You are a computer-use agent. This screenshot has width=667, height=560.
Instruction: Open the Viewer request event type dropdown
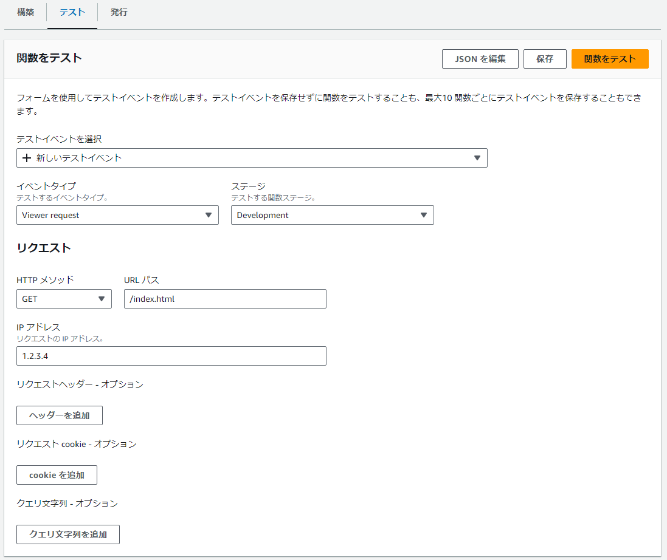[x=117, y=215]
